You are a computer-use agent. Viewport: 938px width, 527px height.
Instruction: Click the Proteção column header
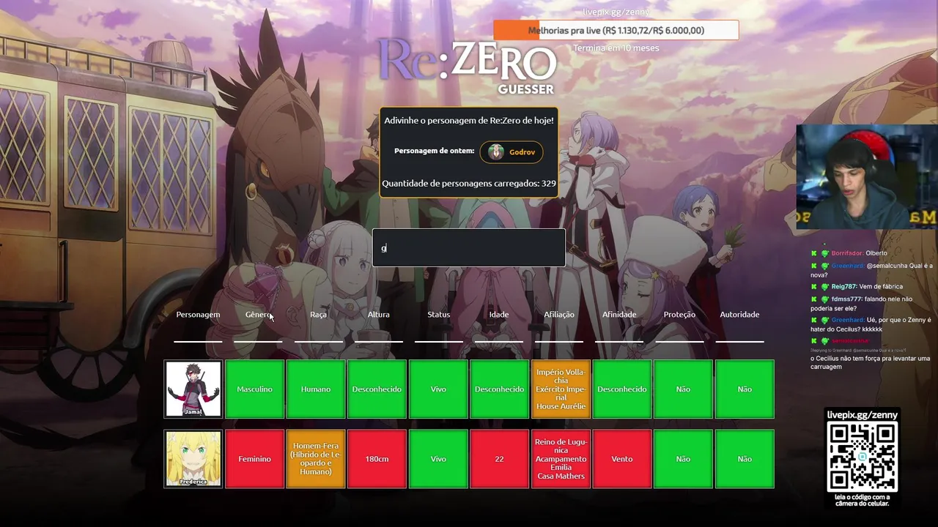pos(679,315)
